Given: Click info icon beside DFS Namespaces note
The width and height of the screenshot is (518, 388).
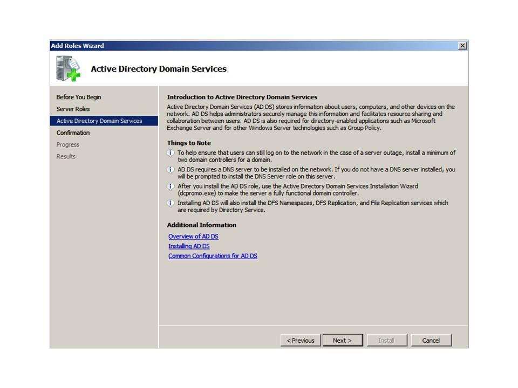Looking at the screenshot, I should point(170,203).
